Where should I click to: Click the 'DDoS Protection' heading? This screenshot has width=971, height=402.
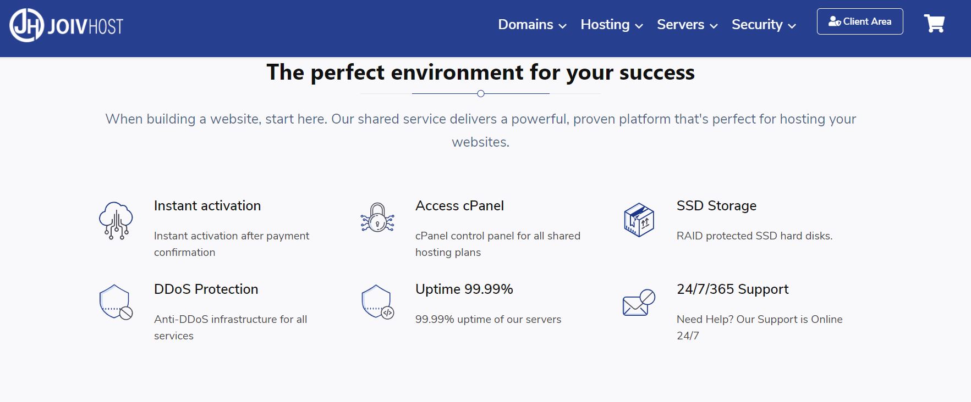pyautogui.click(x=206, y=289)
